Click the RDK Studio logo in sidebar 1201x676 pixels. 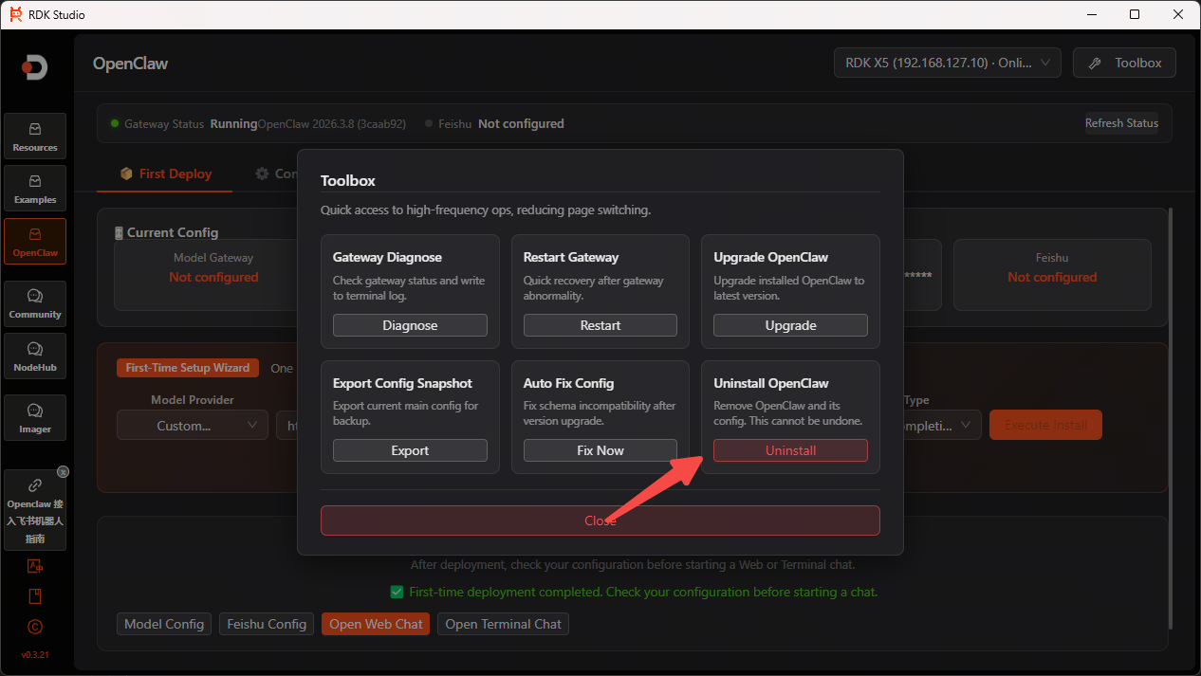tap(35, 67)
